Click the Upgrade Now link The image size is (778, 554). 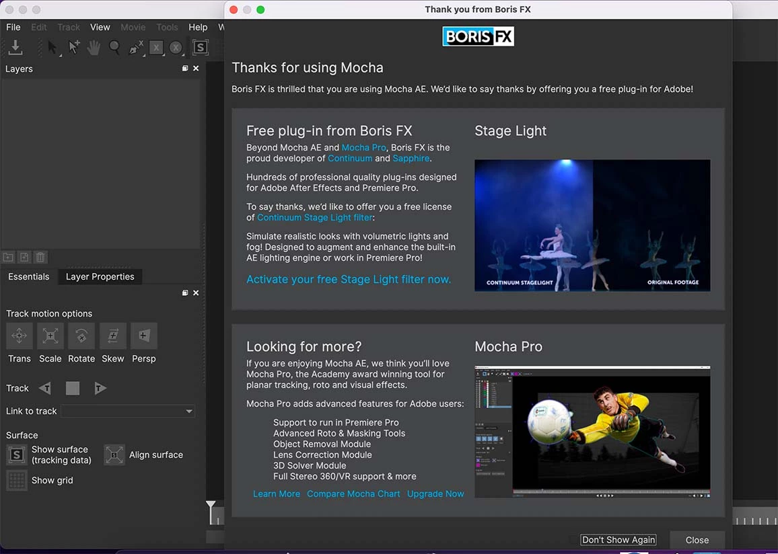tap(435, 494)
